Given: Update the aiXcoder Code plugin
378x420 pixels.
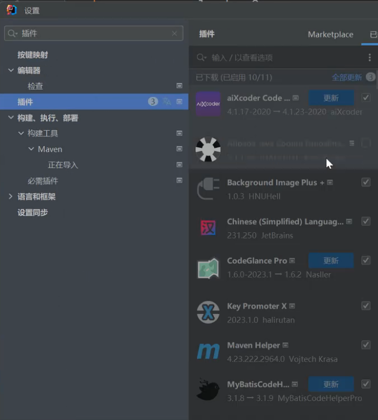Looking at the screenshot, I should (x=331, y=98).
